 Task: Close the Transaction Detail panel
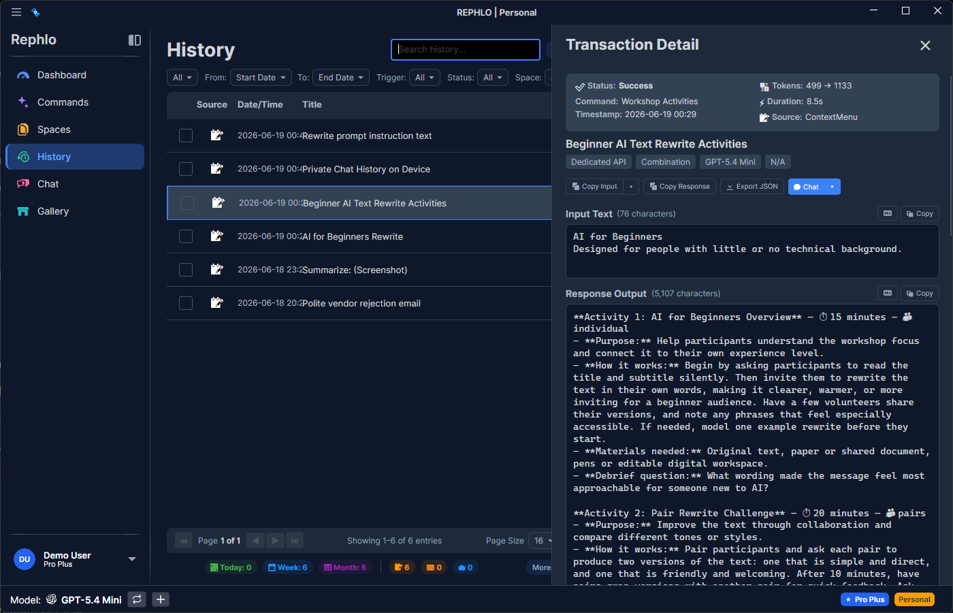(925, 46)
